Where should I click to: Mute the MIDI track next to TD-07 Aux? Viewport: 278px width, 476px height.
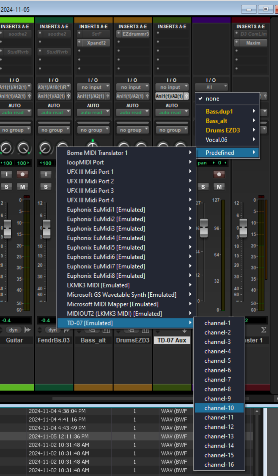(219, 187)
